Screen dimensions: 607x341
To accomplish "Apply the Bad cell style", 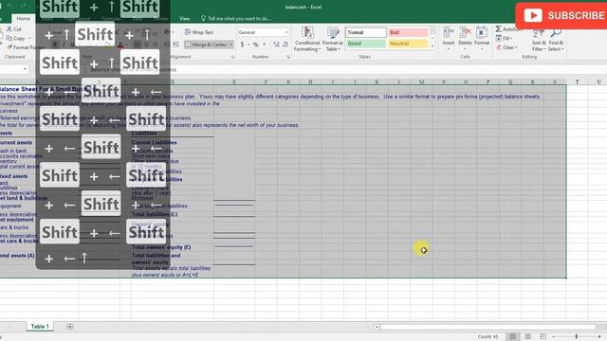I will 408,32.
